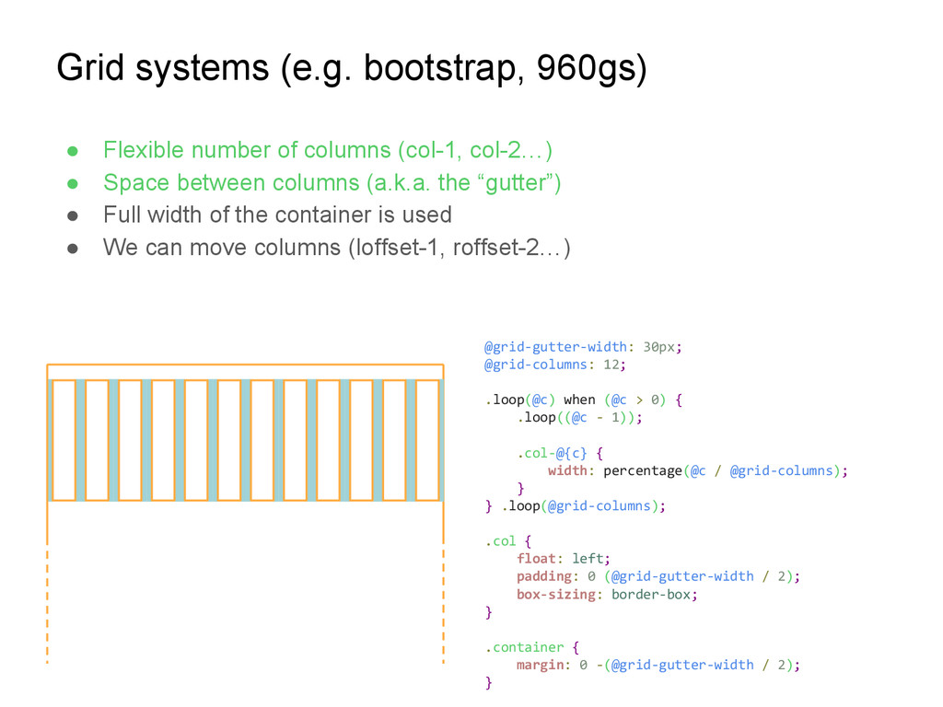Click the code '} .loop(@grid-columns);'

point(576,506)
